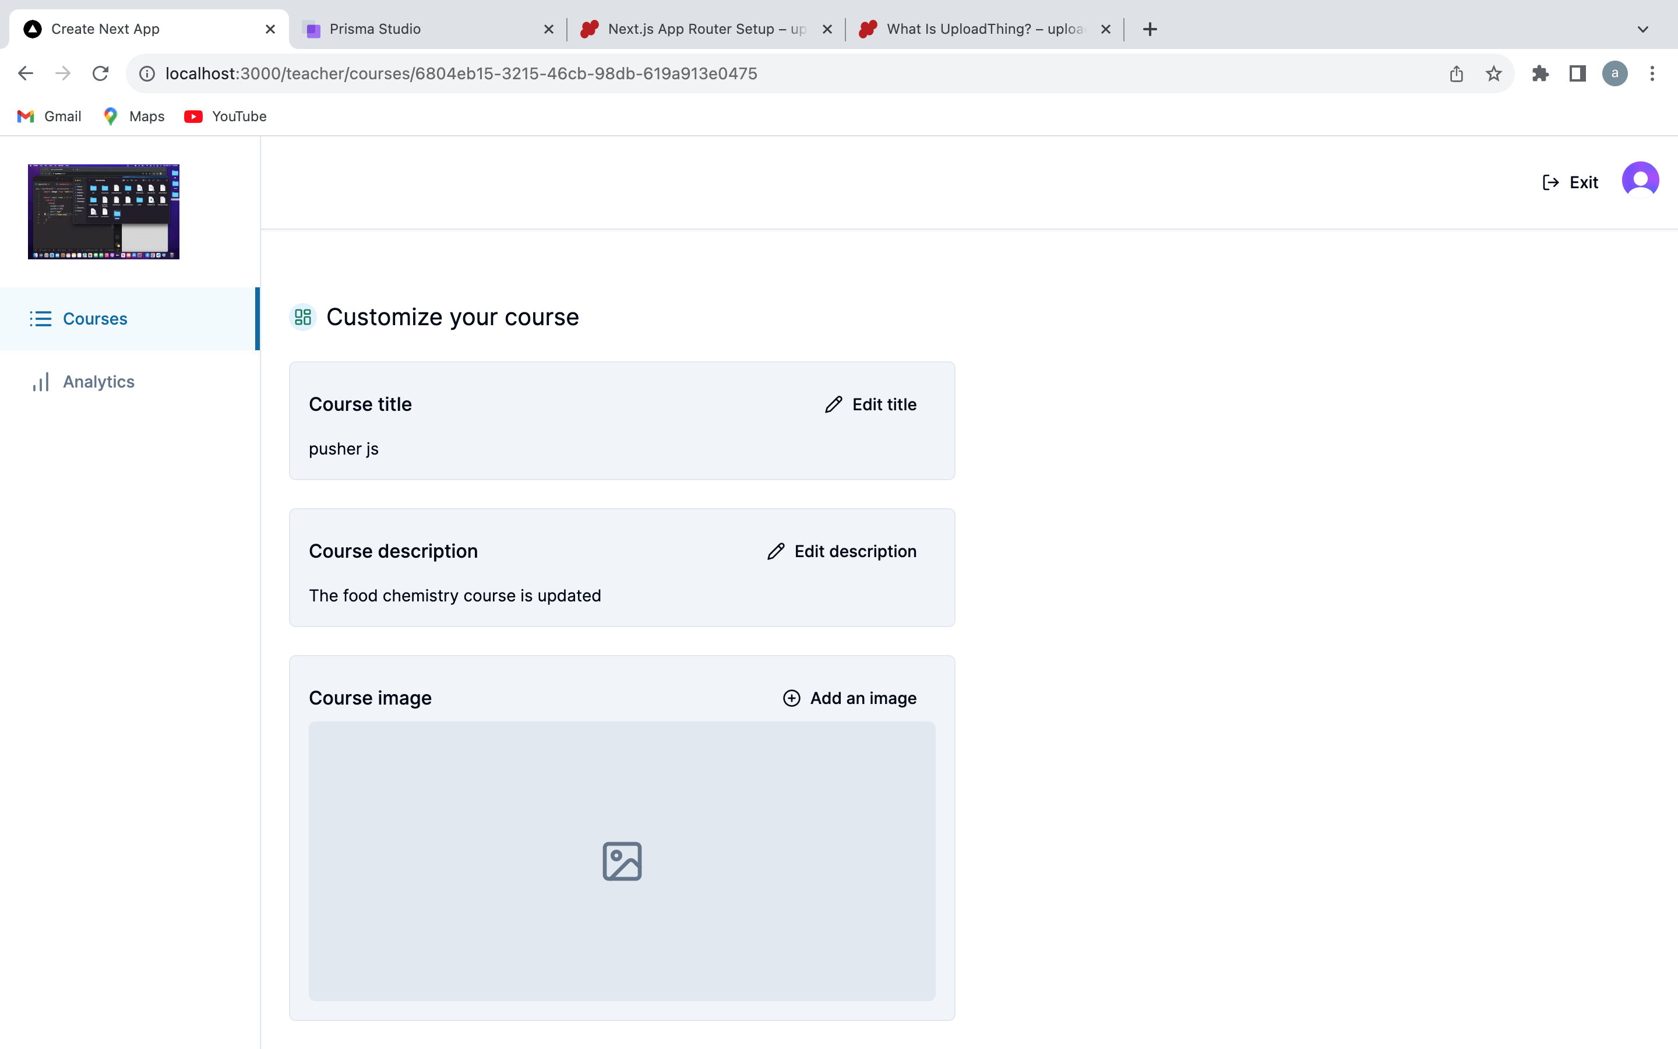The image size is (1678, 1049).
Task: Switch to the Prisma Studio tab
Action: click(x=375, y=29)
